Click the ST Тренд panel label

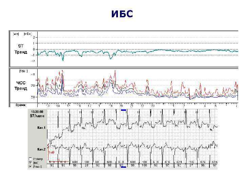point(21,49)
